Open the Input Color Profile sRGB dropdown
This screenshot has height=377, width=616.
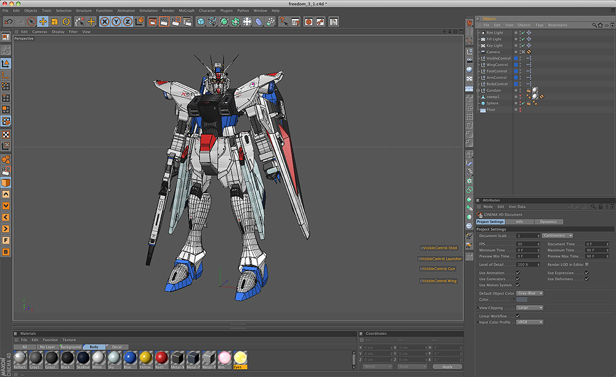click(529, 322)
